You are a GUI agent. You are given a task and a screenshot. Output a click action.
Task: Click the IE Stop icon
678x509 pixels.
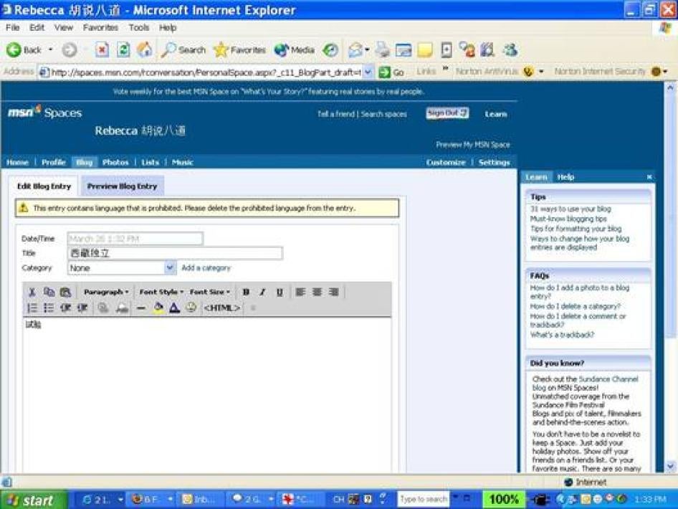[102, 49]
